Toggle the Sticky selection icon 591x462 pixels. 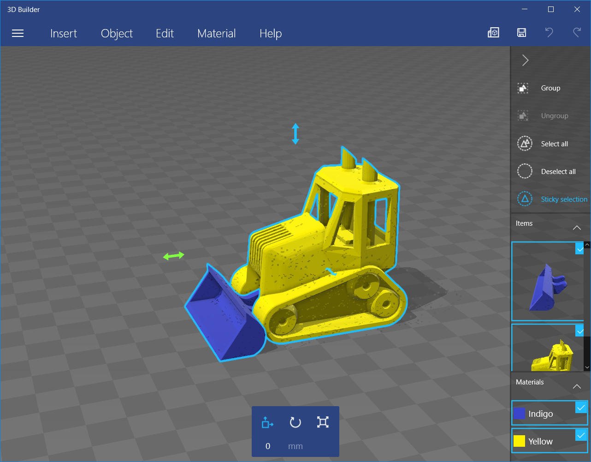[x=525, y=199]
